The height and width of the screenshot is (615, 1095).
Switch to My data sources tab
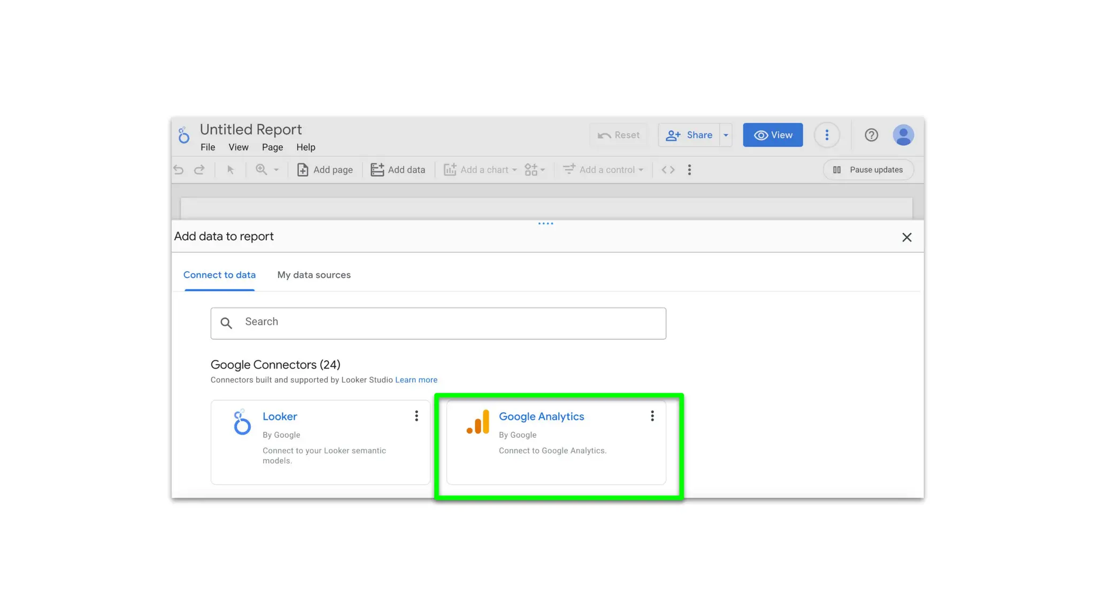pyautogui.click(x=314, y=275)
